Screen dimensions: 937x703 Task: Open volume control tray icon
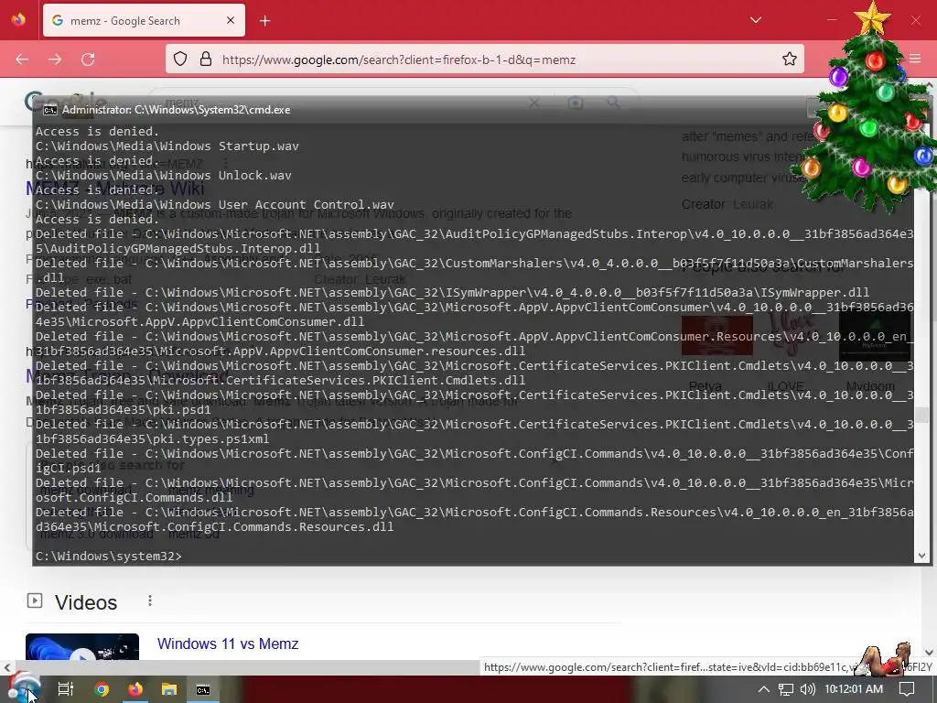pyautogui.click(x=807, y=689)
